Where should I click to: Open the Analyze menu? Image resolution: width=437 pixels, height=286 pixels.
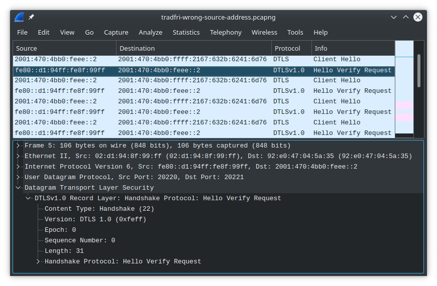click(x=151, y=33)
